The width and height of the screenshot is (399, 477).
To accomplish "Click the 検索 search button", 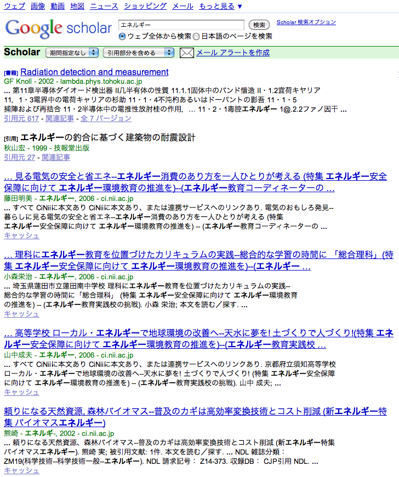I will click(259, 25).
